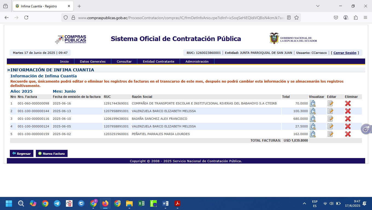Visualize the Bajaña Sanchez invoice
Screen dimensions: 372x210
pyautogui.click(x=312, y=119)
